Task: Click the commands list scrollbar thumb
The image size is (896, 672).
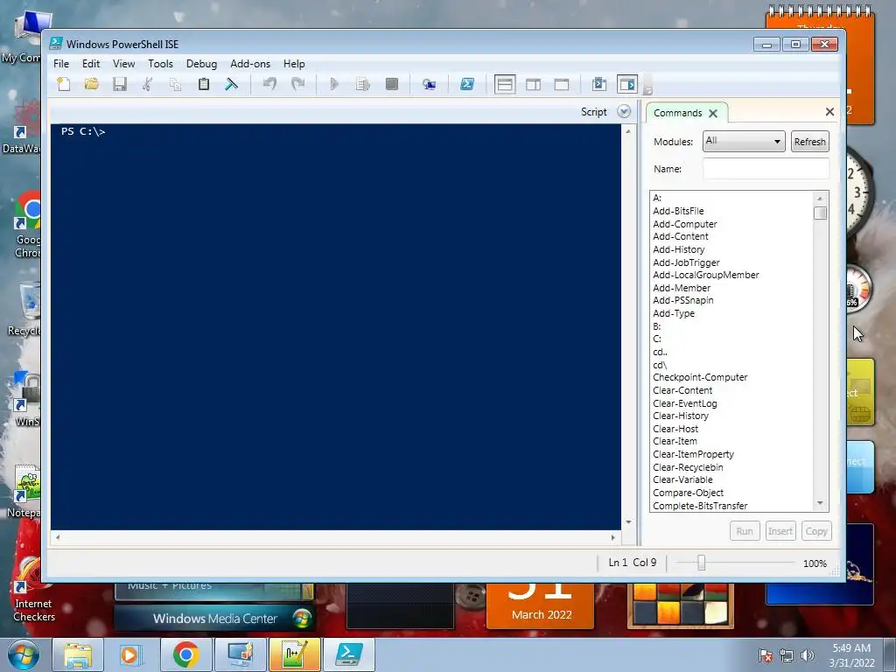Action: (x=820, y=213)
